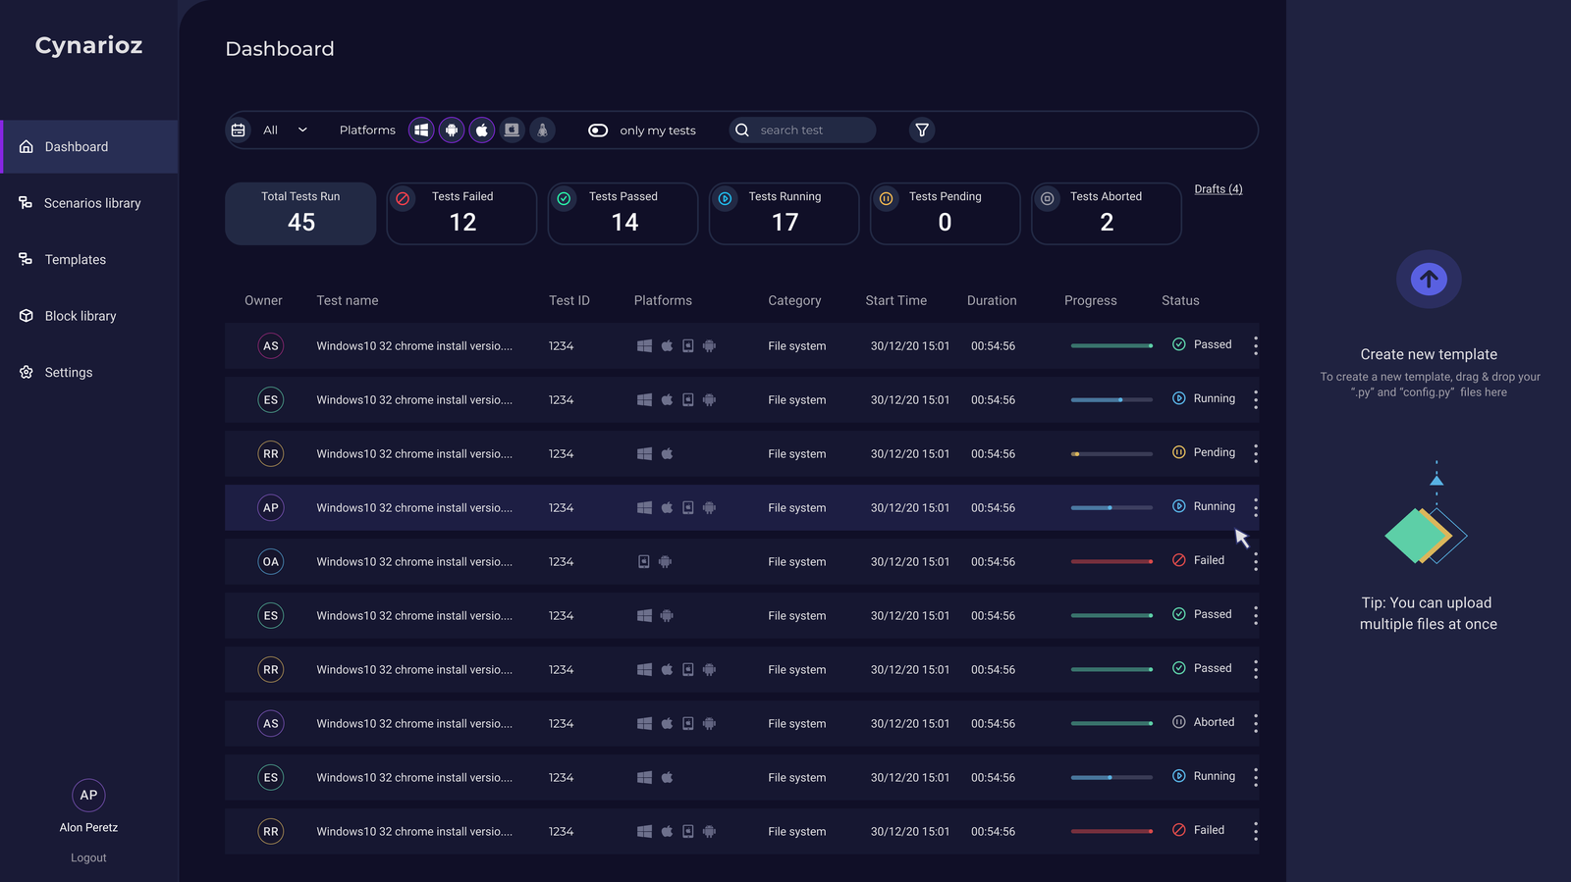The width and height of the screenshot is (1571, 882).
Task: Open the more options menu for AP row
Action: pyautogui.click(x=1255, y=507)
